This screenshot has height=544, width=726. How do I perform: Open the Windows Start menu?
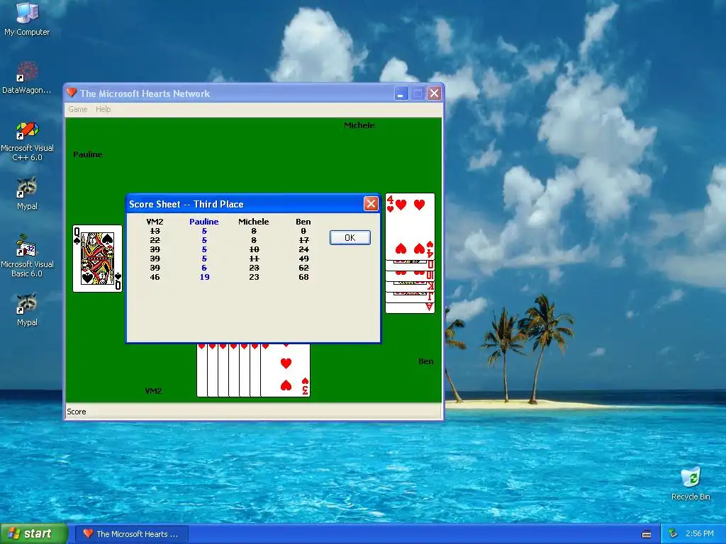pos(34,534)
